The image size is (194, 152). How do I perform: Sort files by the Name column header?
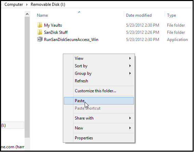point(42,15)
